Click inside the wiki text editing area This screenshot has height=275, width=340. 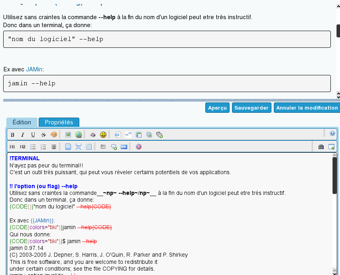[x=171, y=214]
